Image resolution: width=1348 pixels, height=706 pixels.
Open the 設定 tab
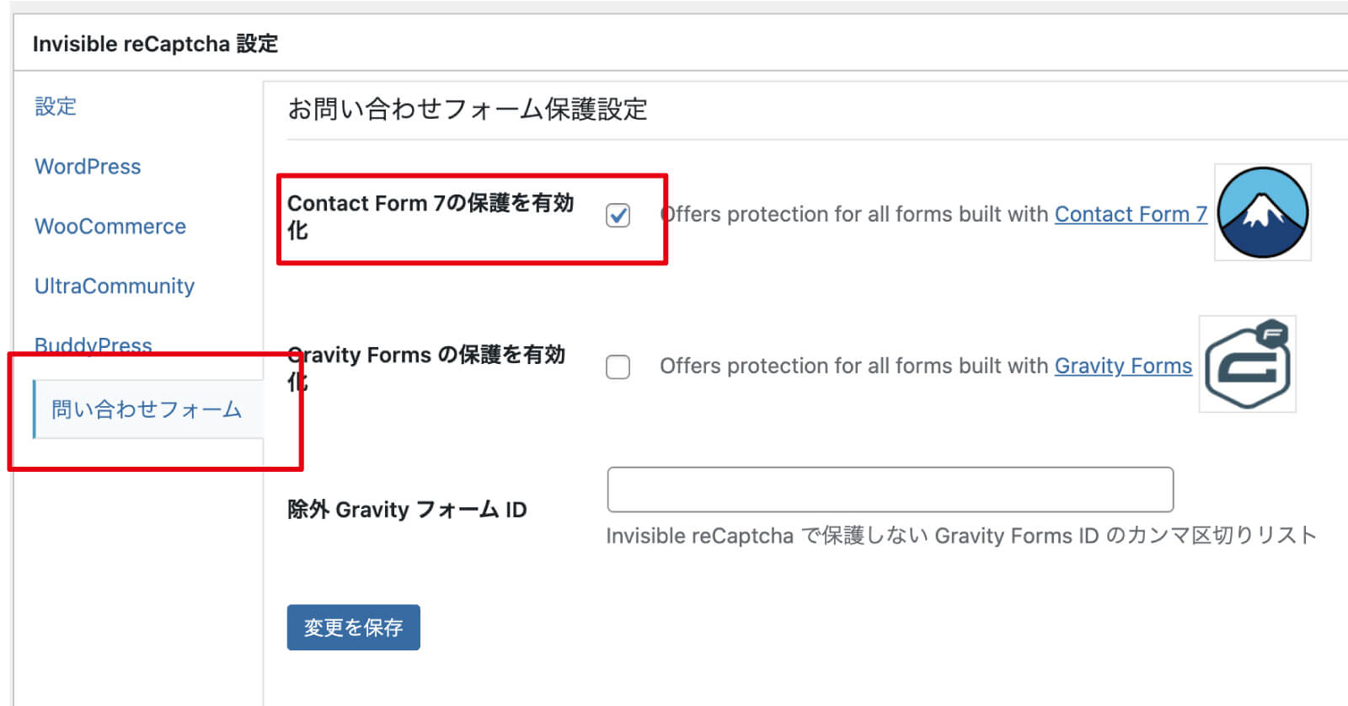point(56,107)
